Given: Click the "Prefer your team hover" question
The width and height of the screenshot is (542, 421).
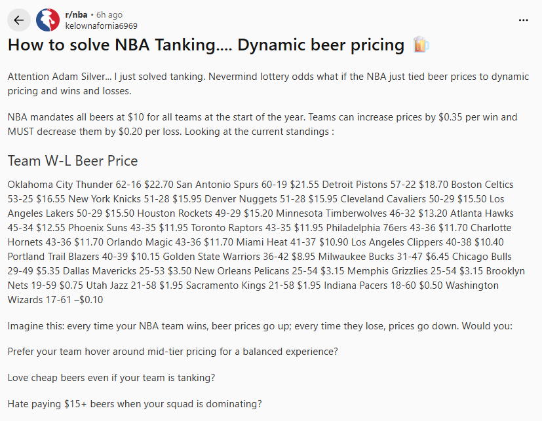Looking at the screenshot, I should pos(173,352).
